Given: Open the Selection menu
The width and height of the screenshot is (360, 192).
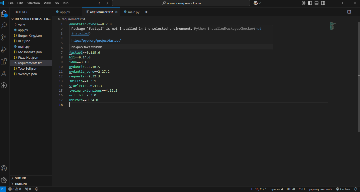Looking at the screenshot, I should [33, 3].
